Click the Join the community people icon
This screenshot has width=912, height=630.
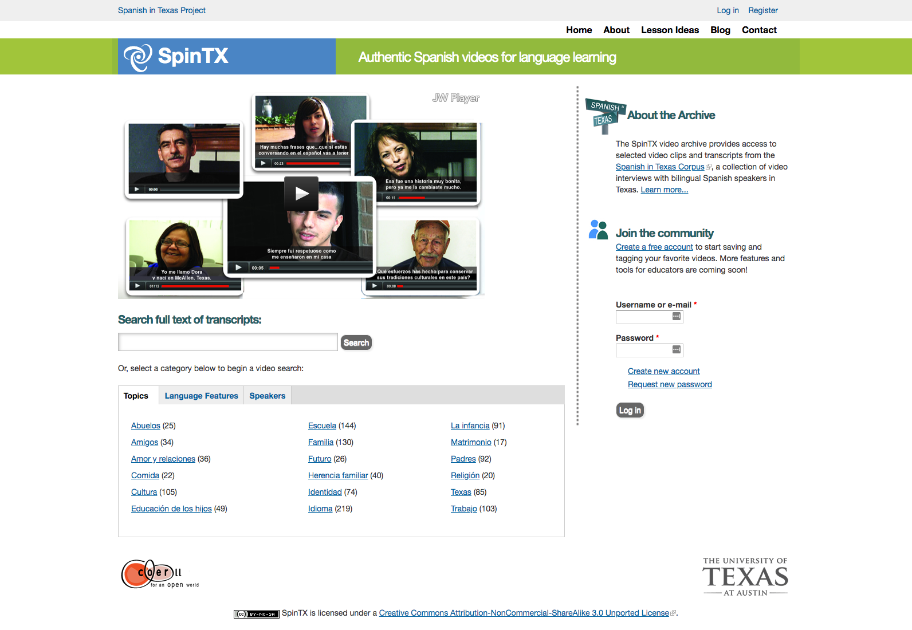tap(598, 230)
